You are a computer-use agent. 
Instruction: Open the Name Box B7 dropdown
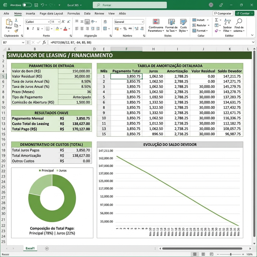pyautogui.click(x=23, y=42)
